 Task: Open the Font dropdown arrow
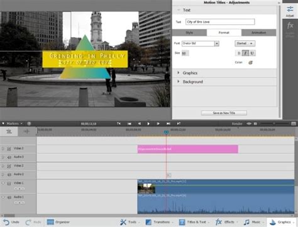(x=217, y=43)
